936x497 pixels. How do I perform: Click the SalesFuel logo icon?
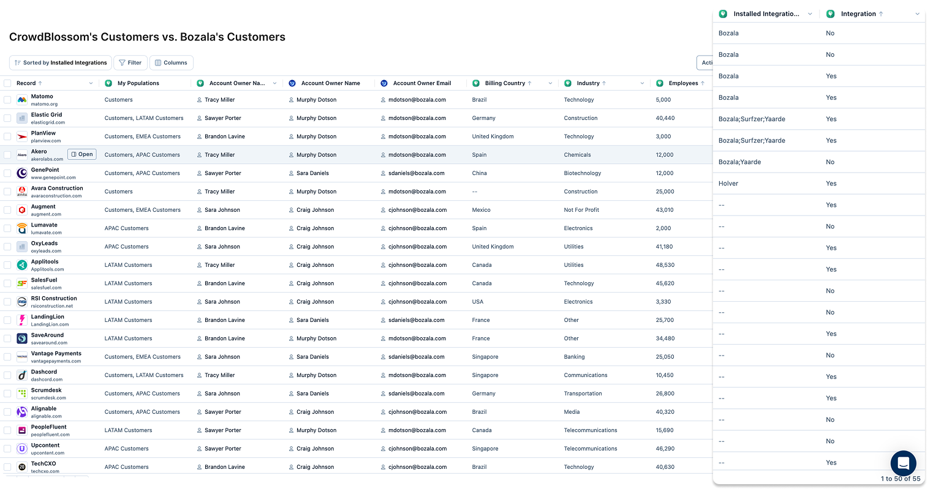pyautogui.click(x=22, y=283)
